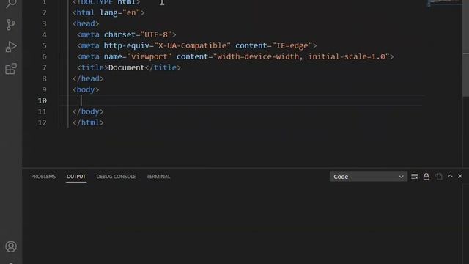This screenshot has height=264, width=469.
Task: Open the Search view in the activity bar
Action: point(11,4)
